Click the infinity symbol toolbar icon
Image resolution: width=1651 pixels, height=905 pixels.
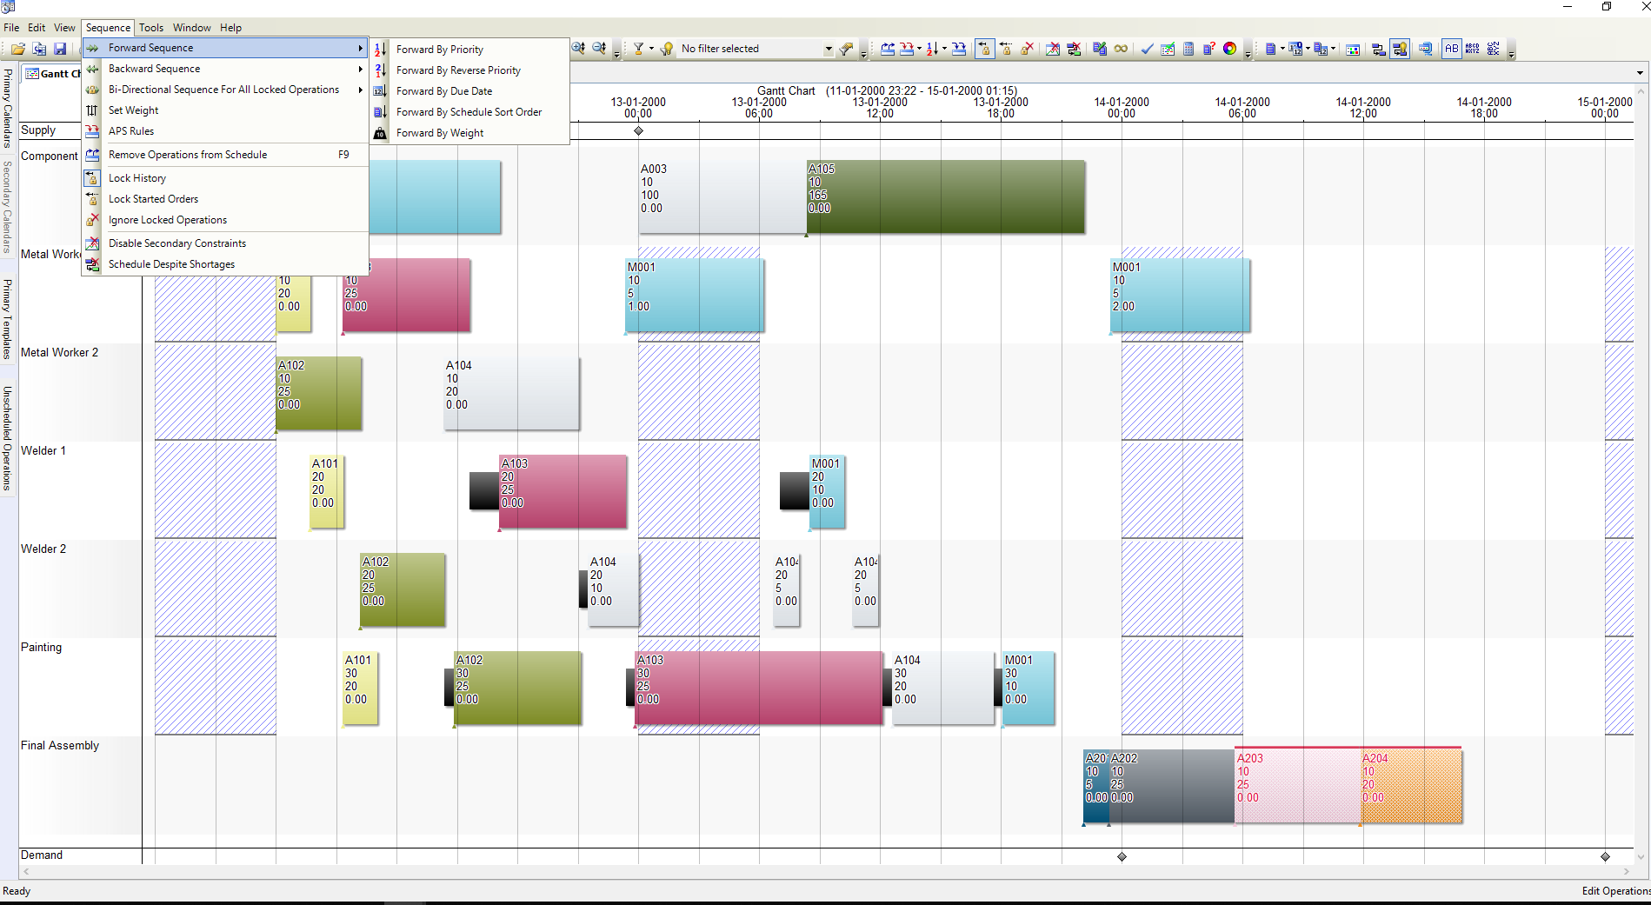click(x=1121, y=49)
